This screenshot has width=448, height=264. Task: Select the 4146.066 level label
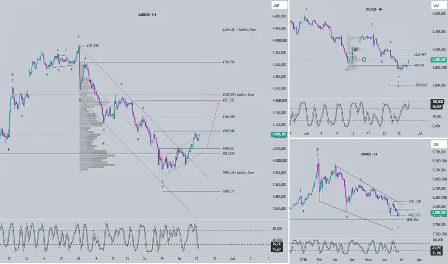228,117
